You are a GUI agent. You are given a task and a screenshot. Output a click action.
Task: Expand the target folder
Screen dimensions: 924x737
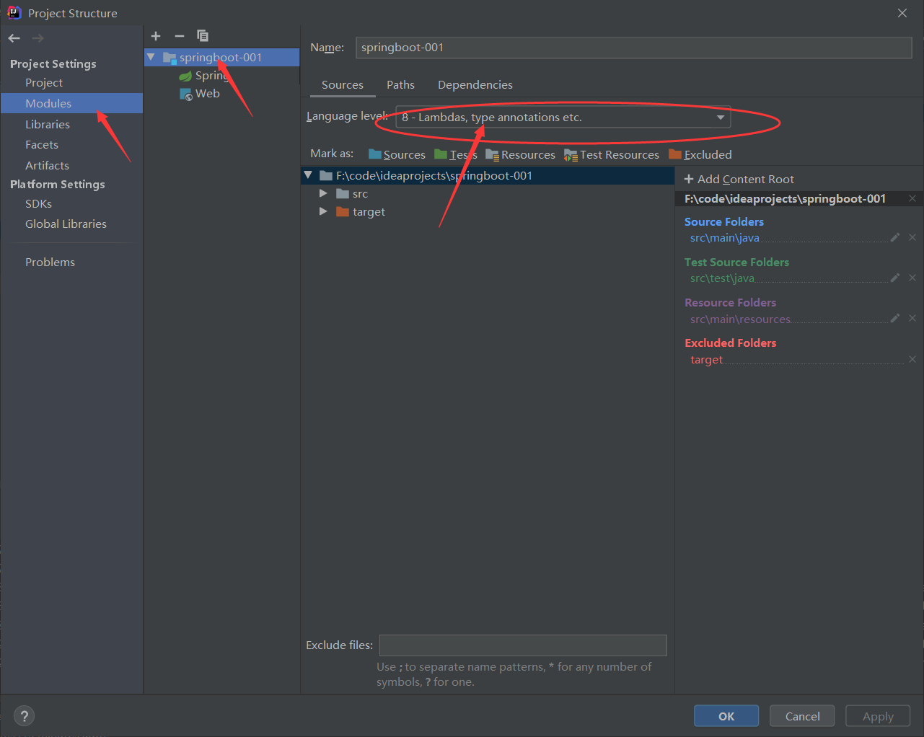tap(323, 211)
